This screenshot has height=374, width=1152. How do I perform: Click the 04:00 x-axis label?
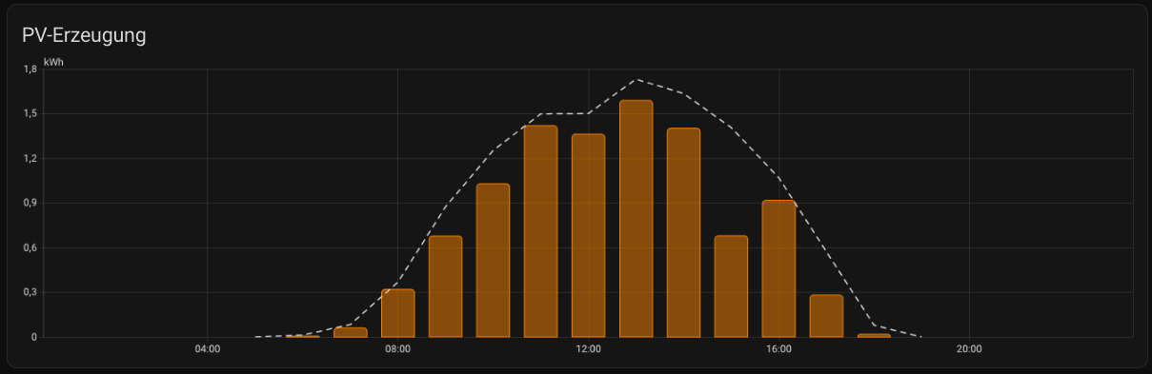(207, 349)
